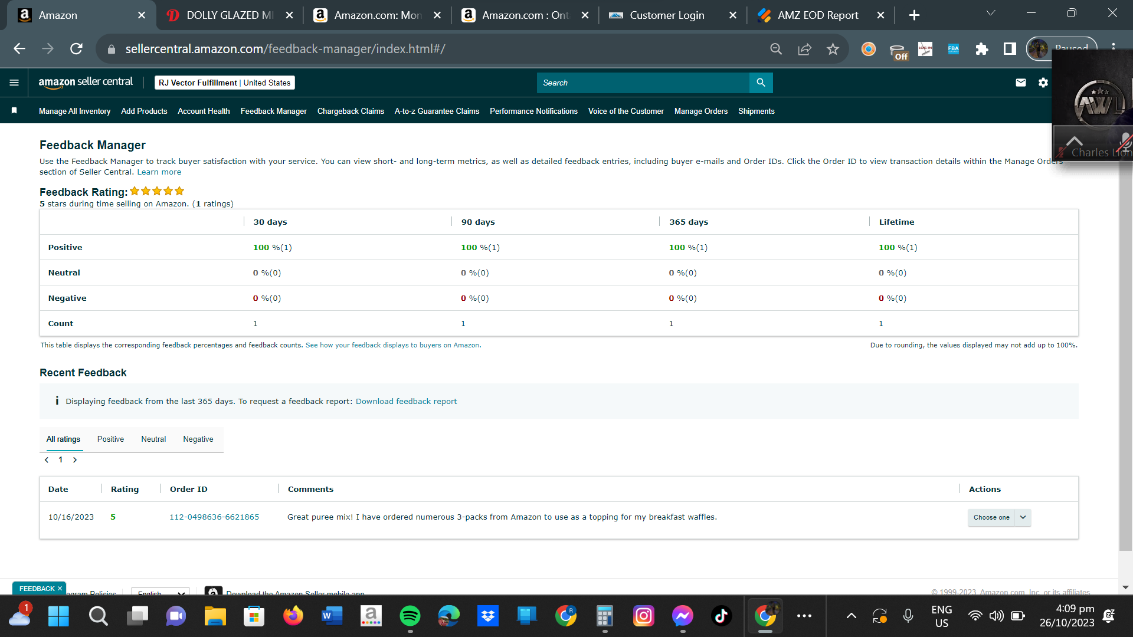
Task: Go to previous feedback page arrow
Action: point(47,460)
